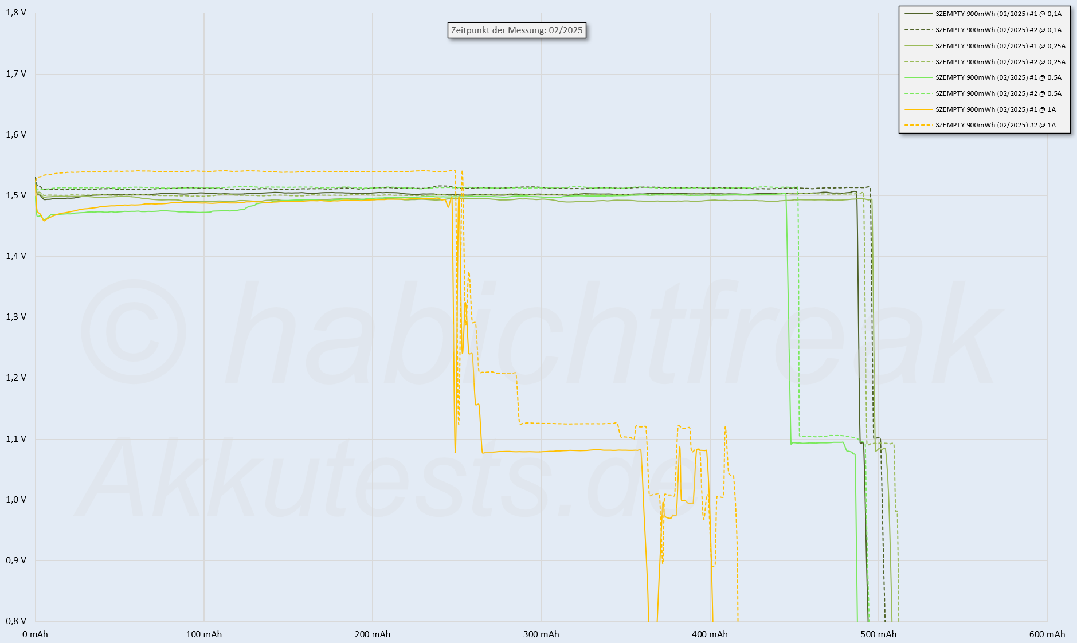Image resolution: width=1077 pixels, height=643 pixels.
Task: Click the '600 mAh' x-axis label
Action: pyautogui.click(x=1047, y=634)
